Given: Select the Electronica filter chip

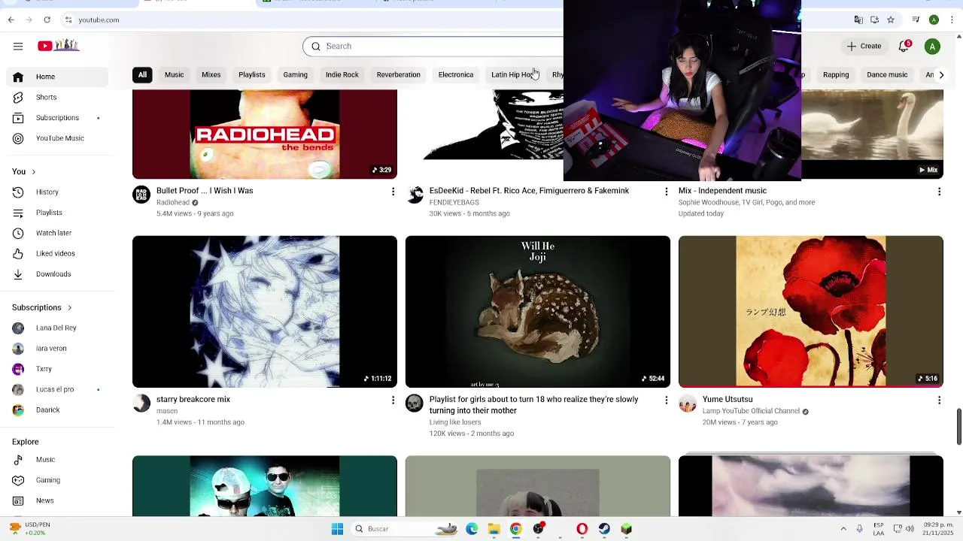Looking at the screenshot, I should coord(456,74).
